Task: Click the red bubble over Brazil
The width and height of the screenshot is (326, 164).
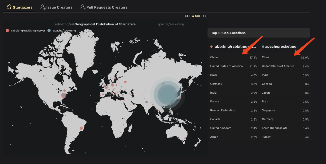Action: point(81,128)
